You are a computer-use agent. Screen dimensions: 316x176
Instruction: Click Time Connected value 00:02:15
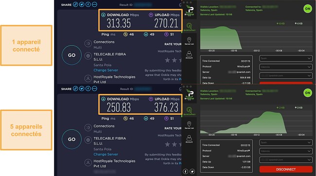pyautogui.click(x=246, y=145)
